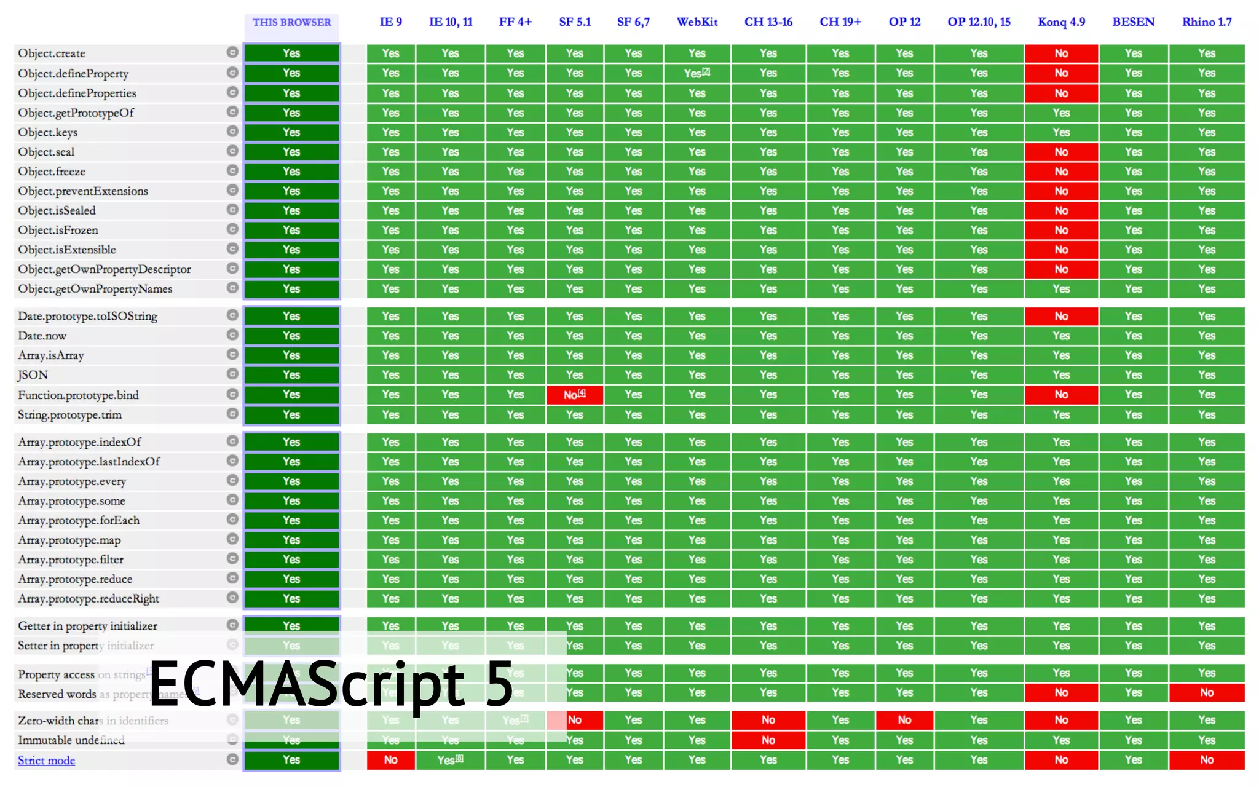Image resolution: width=1259 pixels, height=787 pixels.
Task: Click the 'c' icon beside Object.isExtensible
Action: 232,249
